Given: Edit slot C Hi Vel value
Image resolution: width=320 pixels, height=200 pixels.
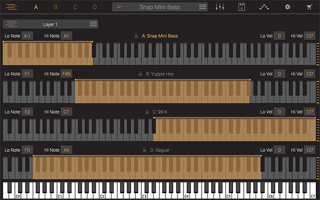Looking at the screenshot, I should [309, 112].
